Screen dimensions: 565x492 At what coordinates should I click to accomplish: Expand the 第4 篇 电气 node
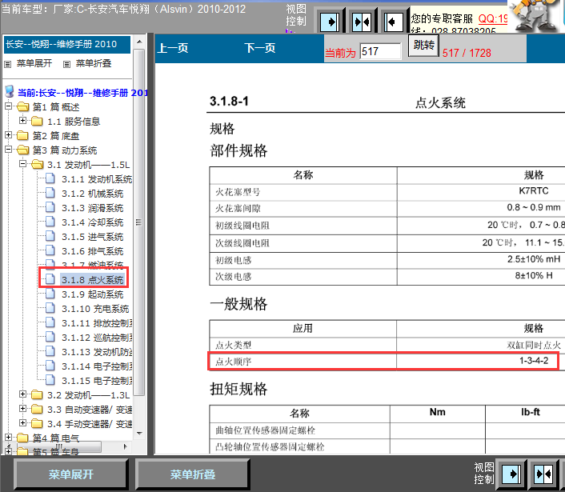tap(8, 438)
